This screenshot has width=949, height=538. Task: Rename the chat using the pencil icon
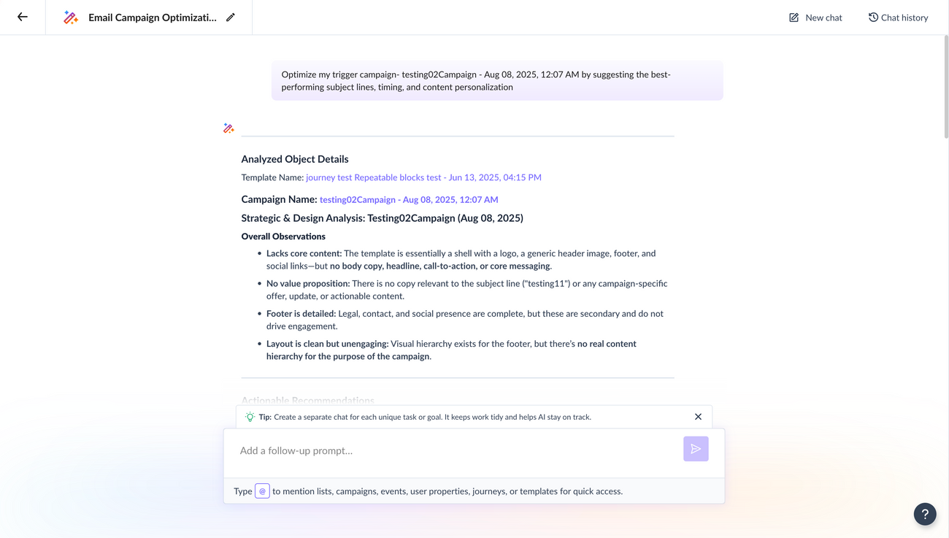(x=231, y=17)
